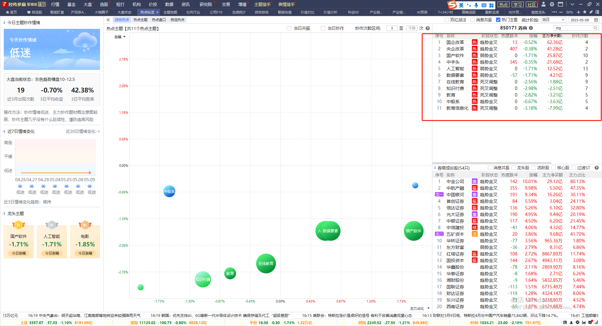This screenshot has height=326, width=602.
Task: Sort stocks by 主力占比 column header
Action: pyautogui.click(x=577, y=175)
